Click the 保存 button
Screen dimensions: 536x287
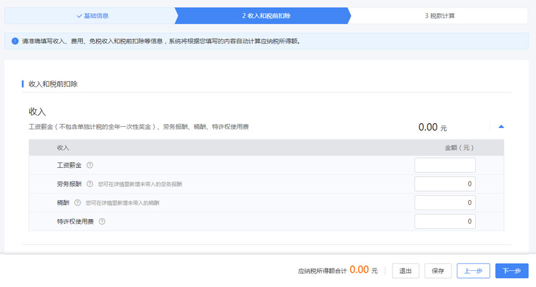438,271
